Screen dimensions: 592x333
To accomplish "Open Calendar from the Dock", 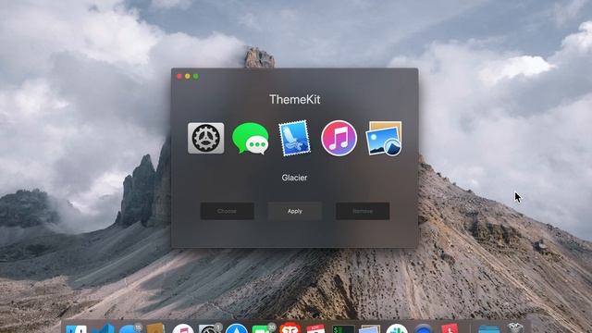I will tap(315, 328).
